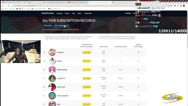
Task: Switch to the Beyonce Super Bowl tab
Action: pyautogui.click(x=12, y=2)
